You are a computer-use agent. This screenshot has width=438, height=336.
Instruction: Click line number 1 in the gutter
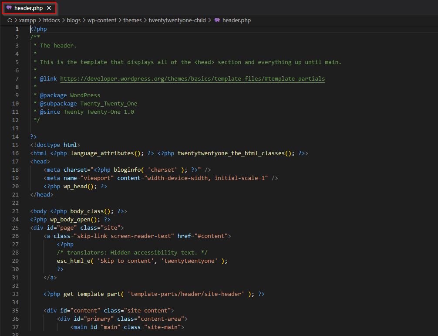[17, 29]
